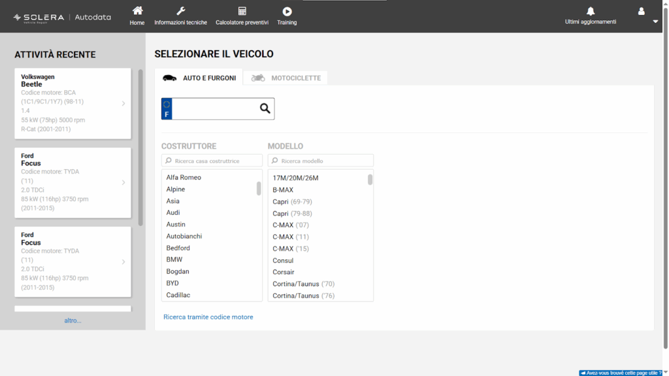Click the manufacturer list scrollbar thumb
Image resolution: width=669 pixels, height=376 pixels.
[259, 189]
